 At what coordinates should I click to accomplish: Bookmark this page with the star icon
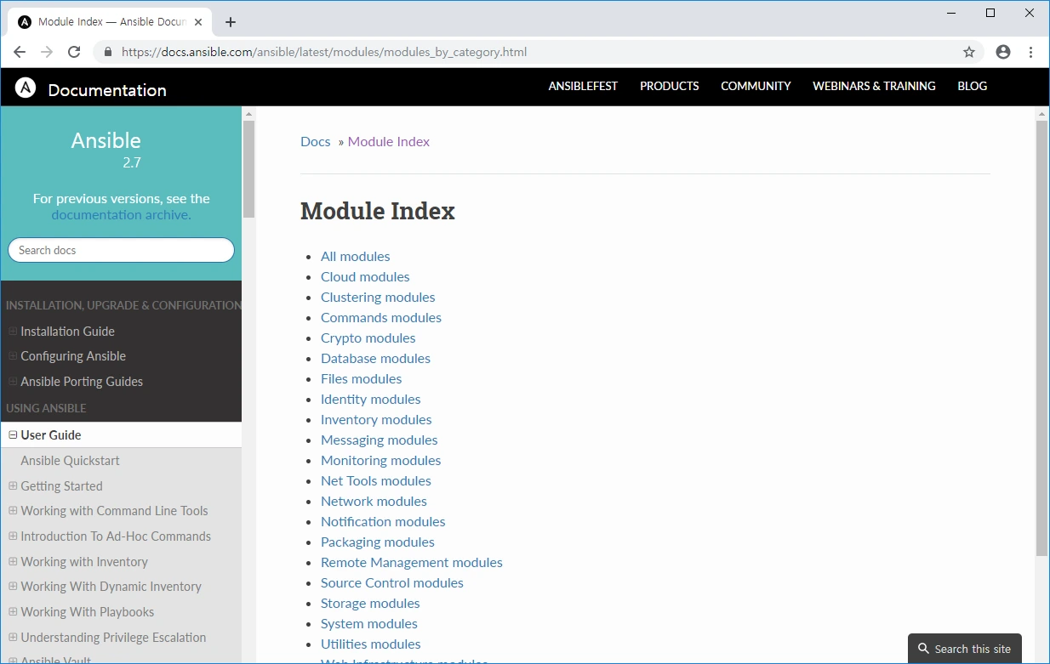click(x=969, y=52)
